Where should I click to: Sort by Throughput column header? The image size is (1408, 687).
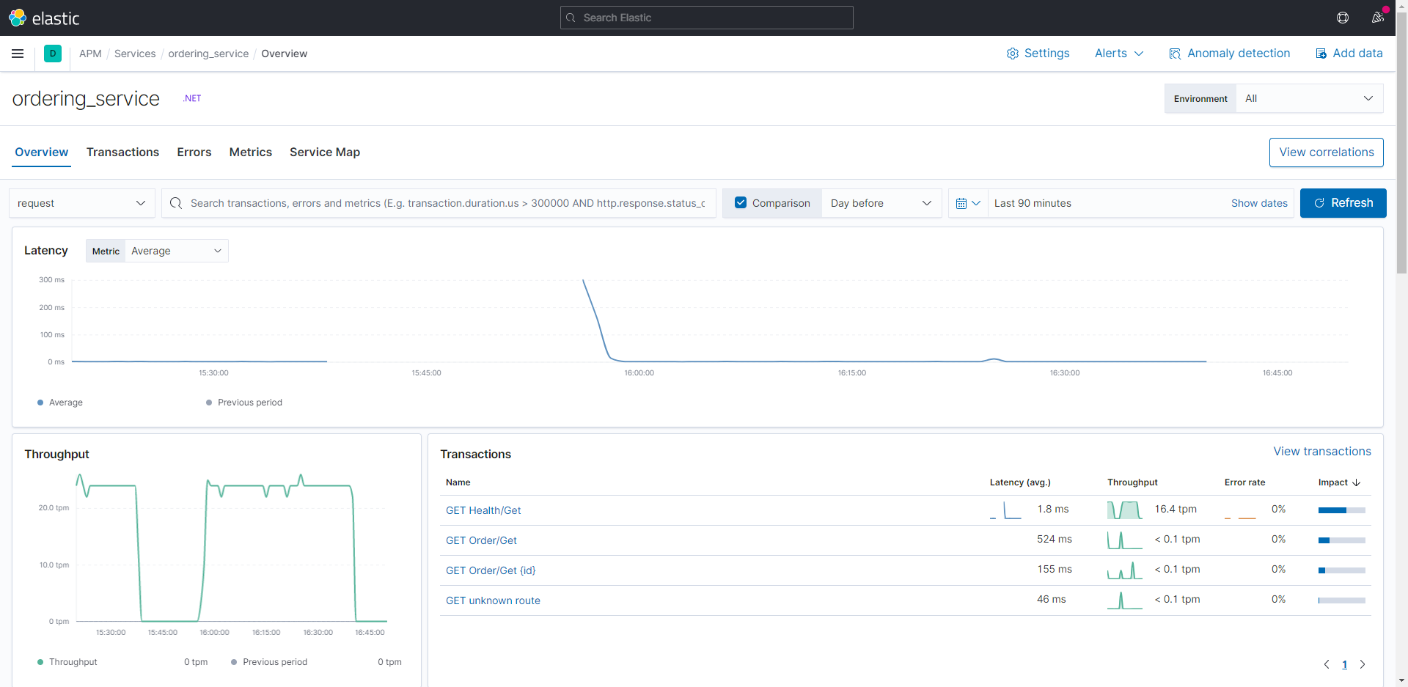(x=1132, y=482)
